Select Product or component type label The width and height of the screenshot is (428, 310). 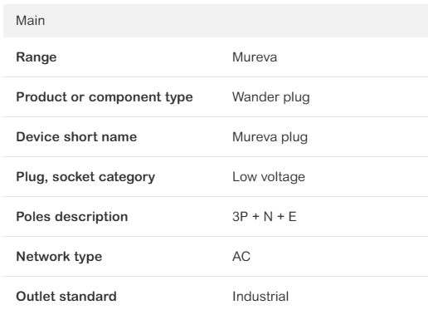click(105, 97)
